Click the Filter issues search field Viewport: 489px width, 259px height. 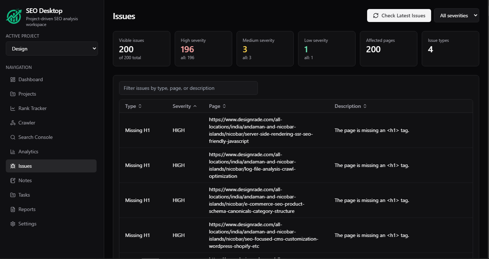(x=188, y=88)
